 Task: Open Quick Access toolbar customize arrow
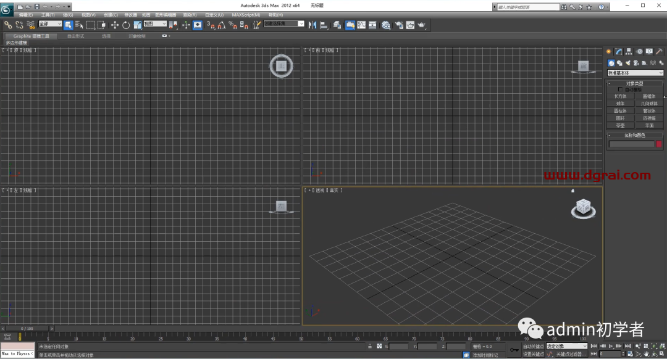pos(69,7)
